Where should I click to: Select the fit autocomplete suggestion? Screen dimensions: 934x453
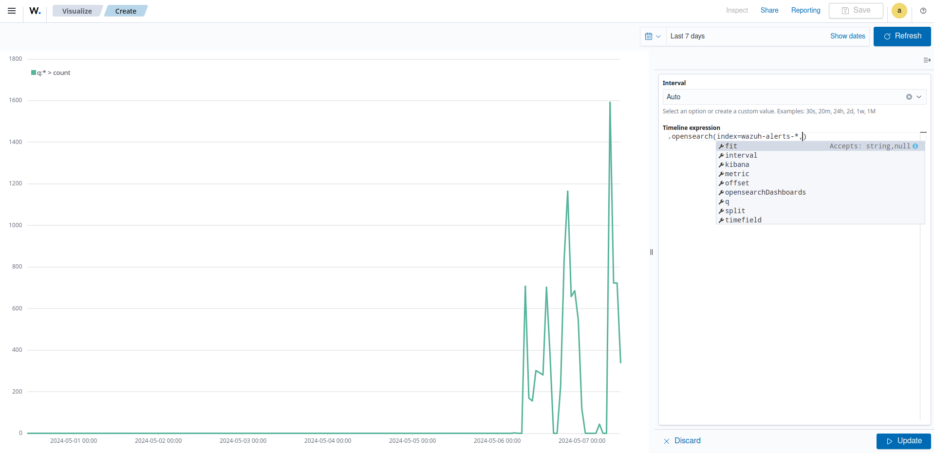[x=820, y=146]
